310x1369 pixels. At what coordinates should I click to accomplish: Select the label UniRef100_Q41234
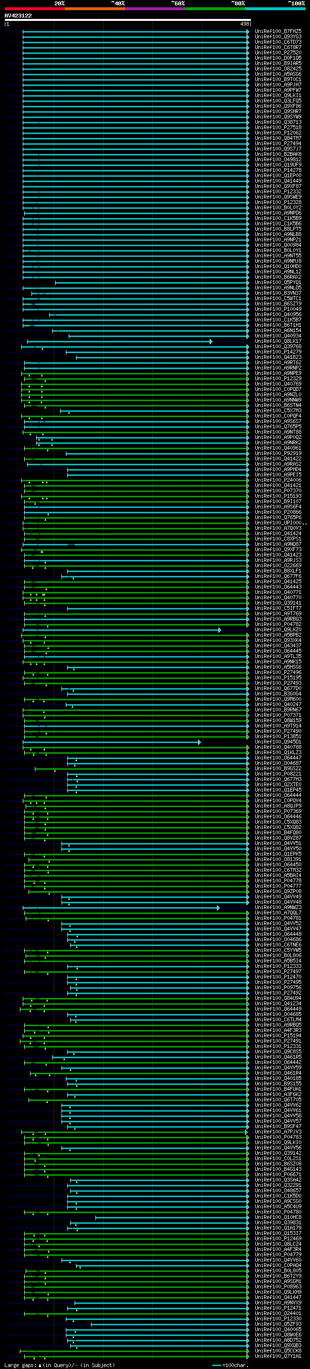pos(278,1003)
